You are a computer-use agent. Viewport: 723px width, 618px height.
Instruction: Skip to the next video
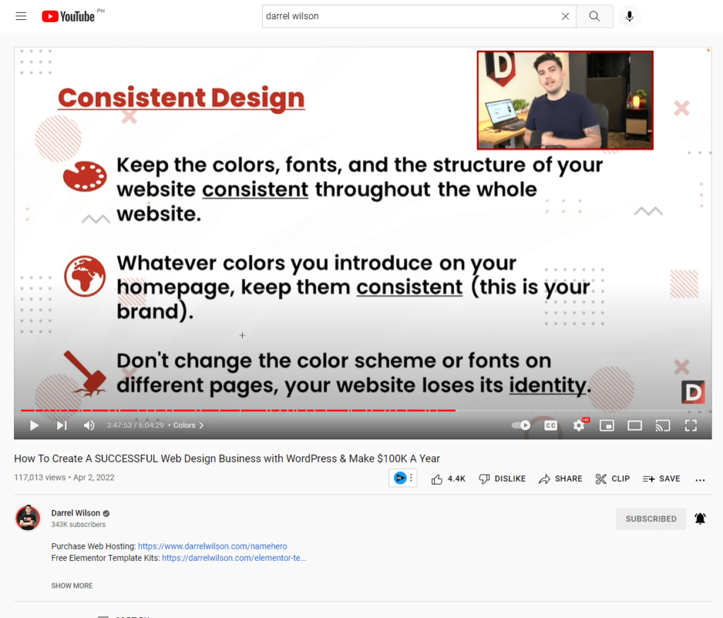click(x=61, y=425)
